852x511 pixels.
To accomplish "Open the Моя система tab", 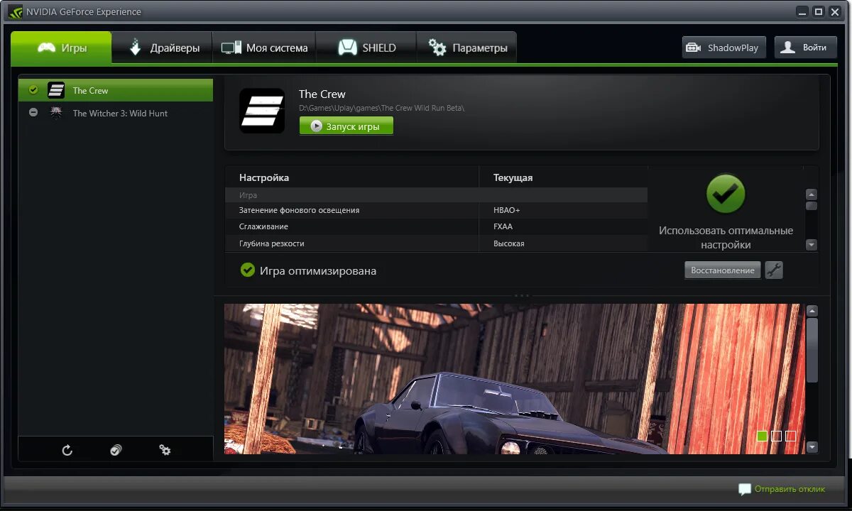I will pos(264,48).
